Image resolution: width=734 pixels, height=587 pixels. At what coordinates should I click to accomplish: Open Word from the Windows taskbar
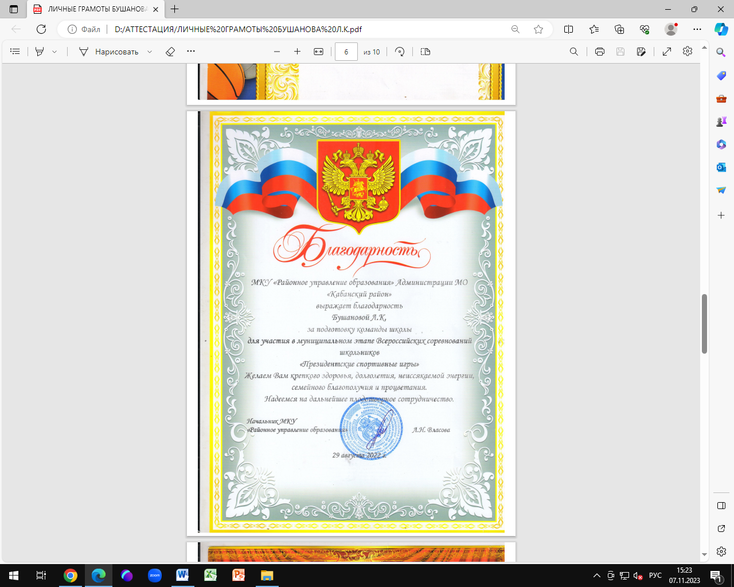pyautogui.click(x=182, y=575)
